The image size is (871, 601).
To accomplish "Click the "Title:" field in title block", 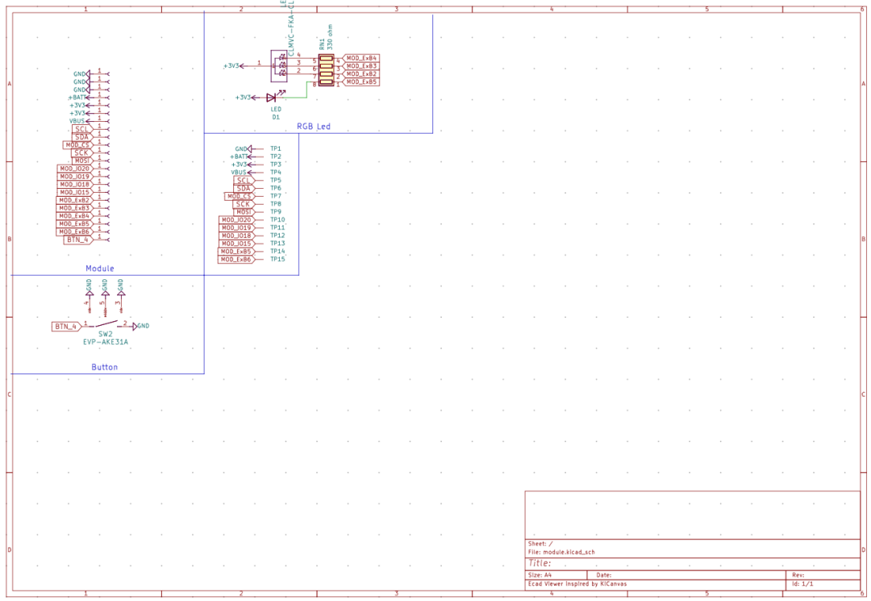I will coord(540,563).
